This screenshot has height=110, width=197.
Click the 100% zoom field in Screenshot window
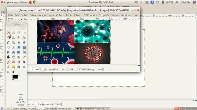coord(37,69)
